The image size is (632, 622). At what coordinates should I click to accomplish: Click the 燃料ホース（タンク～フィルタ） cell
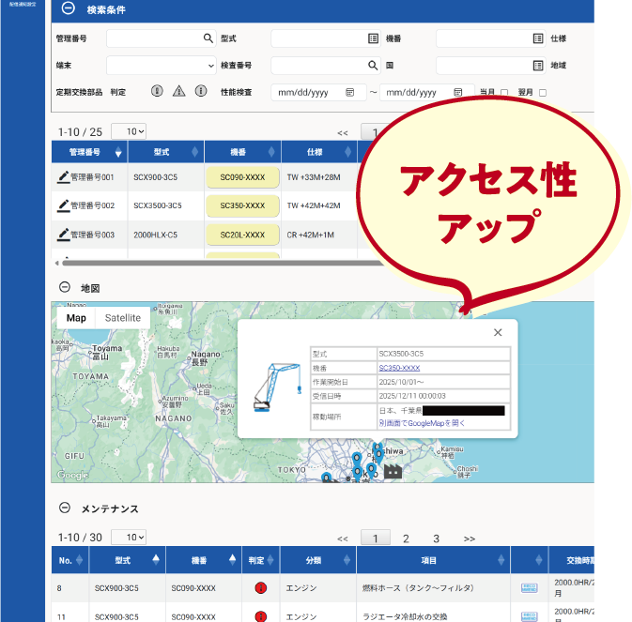(x=433, y=588)
